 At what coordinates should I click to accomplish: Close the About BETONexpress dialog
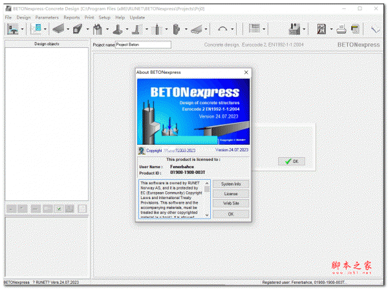pyautogui.click(x=245, y=73)
